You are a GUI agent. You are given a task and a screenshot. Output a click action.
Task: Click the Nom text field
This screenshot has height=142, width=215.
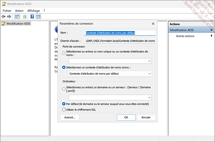120,33
